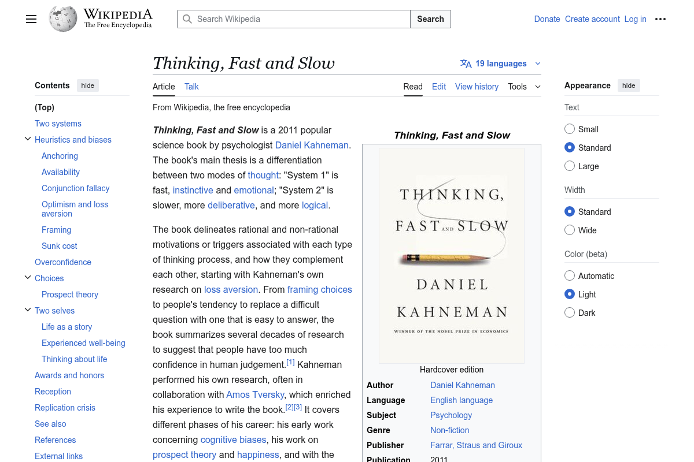The height and width of the screenshot is (462, 694).
Task: Open the language selector icon
Action: pyautogui.click(x=466, y=63)
